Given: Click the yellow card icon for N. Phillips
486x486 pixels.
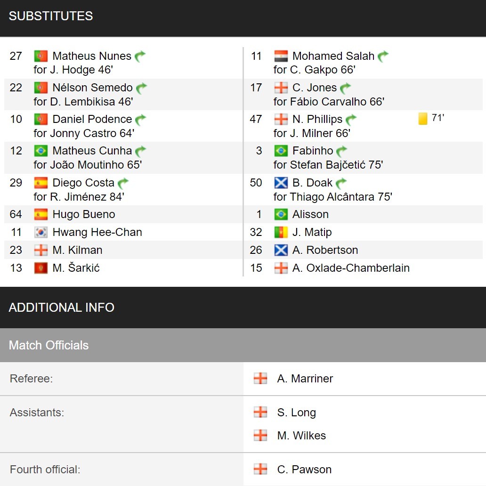Looking at the screenshot, I should click(x=423, y=118).
